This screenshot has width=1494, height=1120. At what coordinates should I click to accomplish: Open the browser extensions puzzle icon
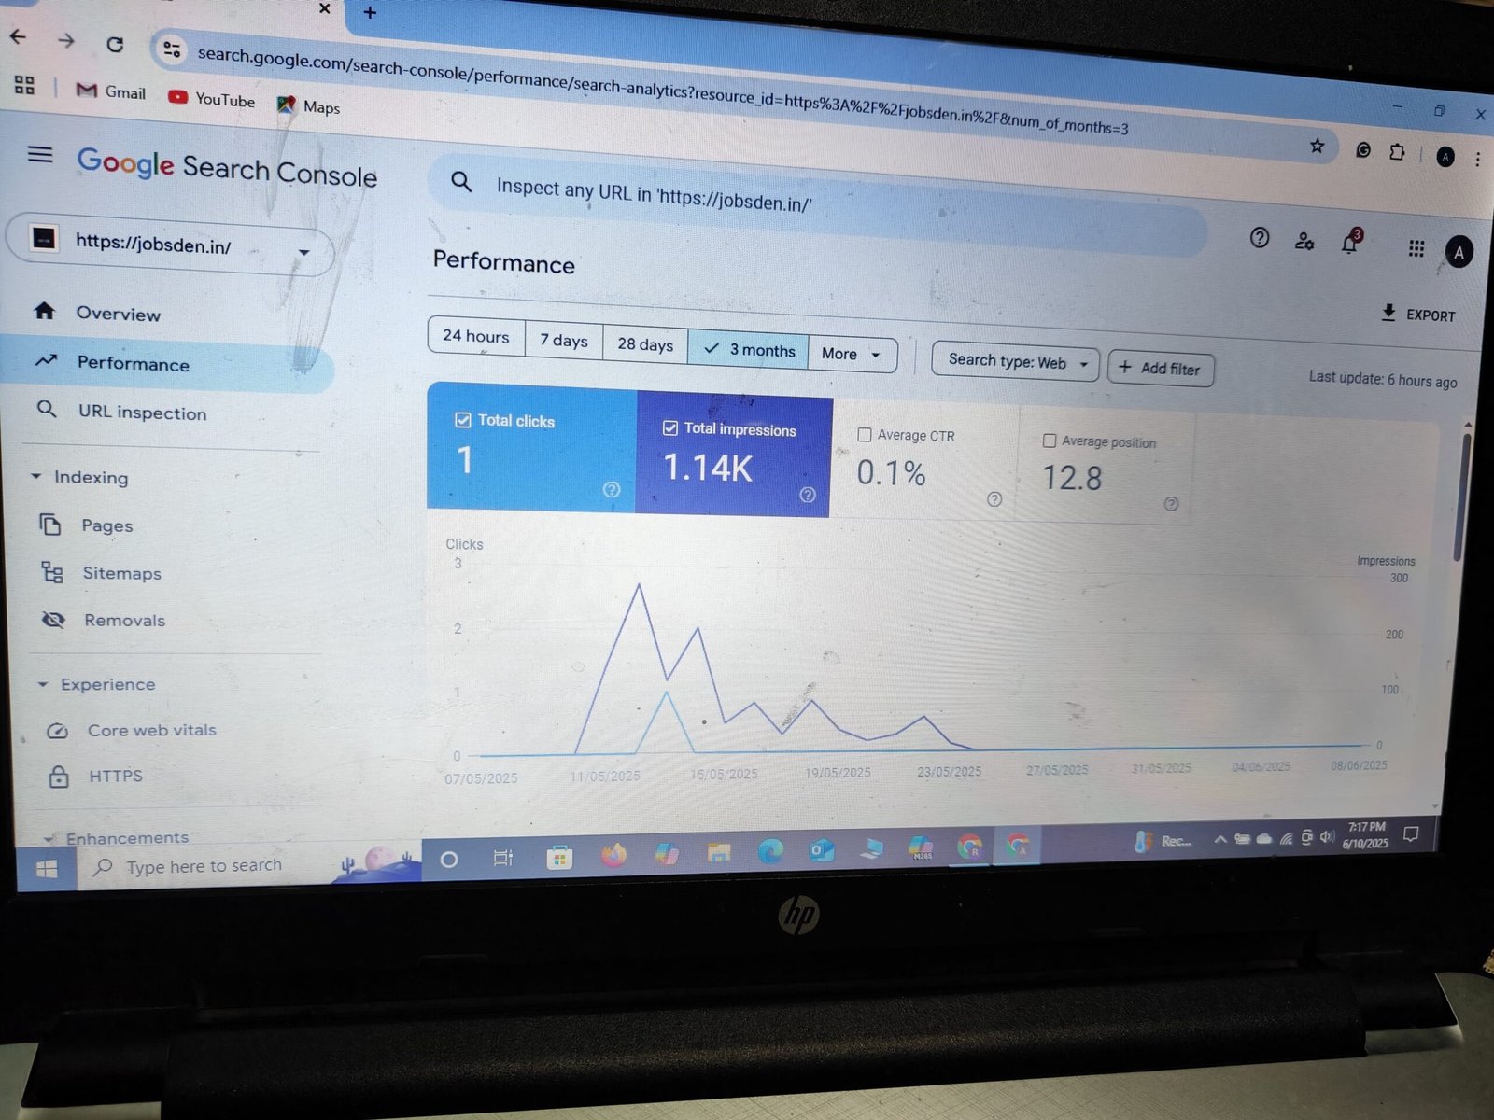point(1397,151)
